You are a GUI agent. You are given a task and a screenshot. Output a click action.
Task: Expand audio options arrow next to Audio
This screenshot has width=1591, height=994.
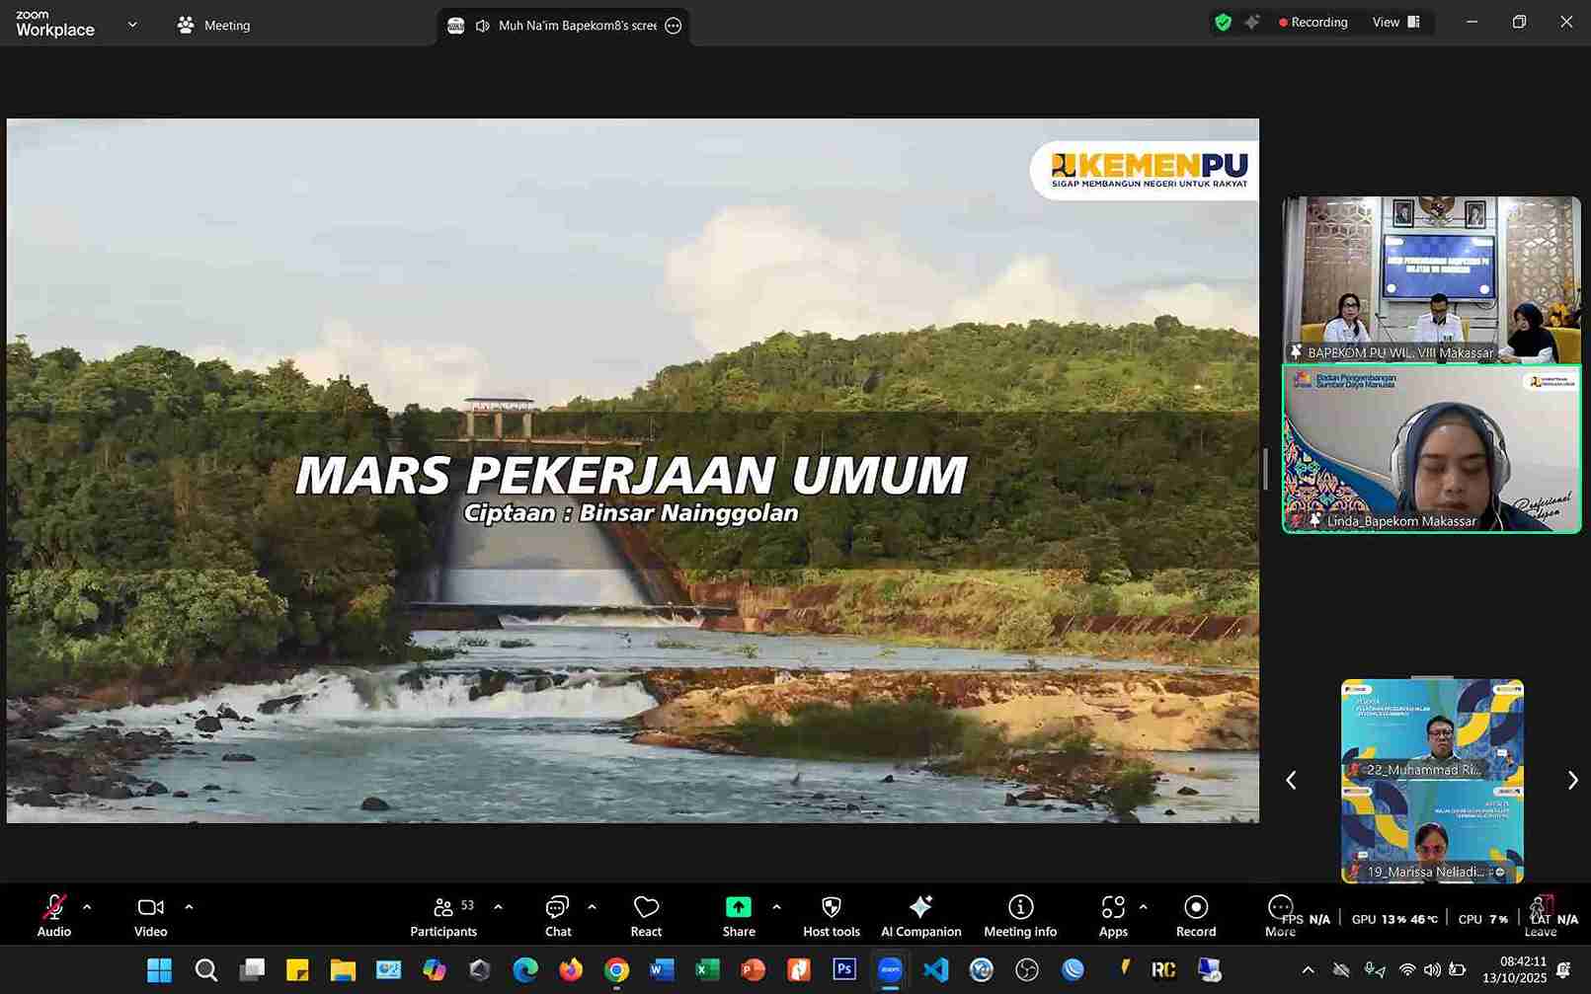pos(87,907)
